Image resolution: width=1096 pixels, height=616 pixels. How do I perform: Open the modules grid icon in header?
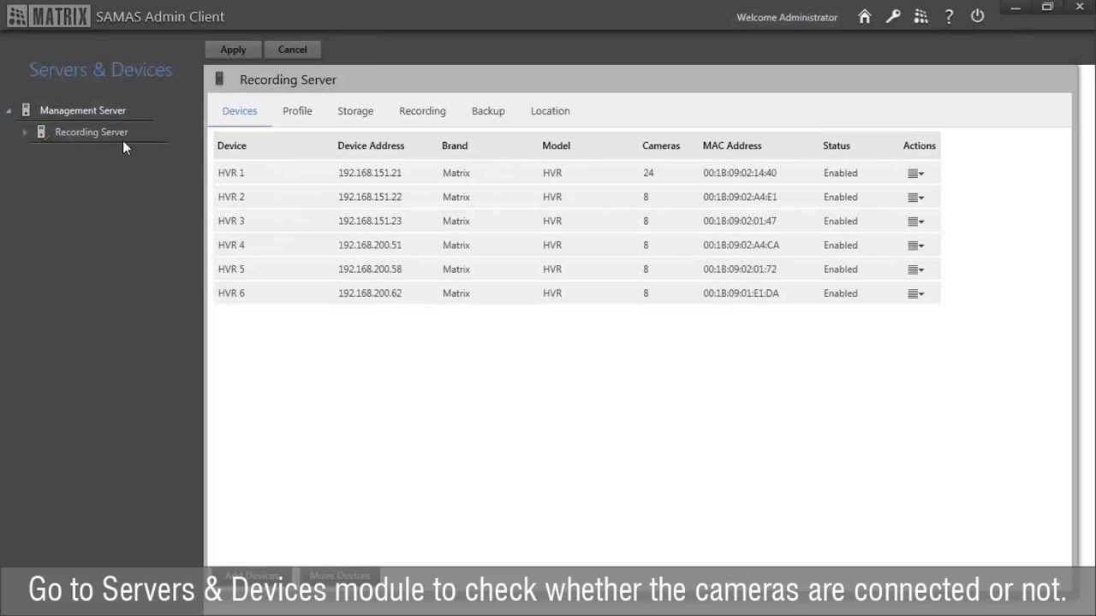pyautogui.click(x=921, y=16)
